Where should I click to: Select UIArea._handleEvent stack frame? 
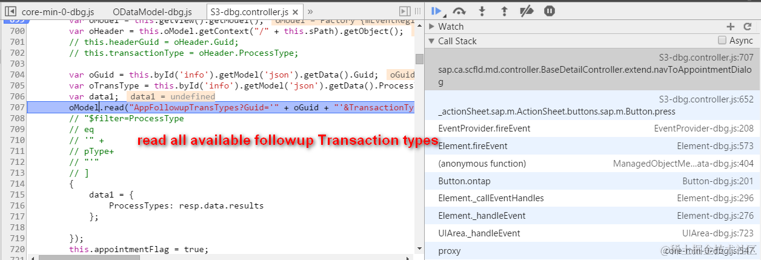[592, 233]
